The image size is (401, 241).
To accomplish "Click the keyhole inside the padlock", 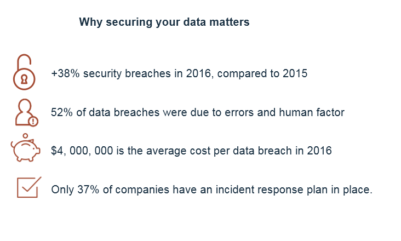I will point(24,79).
